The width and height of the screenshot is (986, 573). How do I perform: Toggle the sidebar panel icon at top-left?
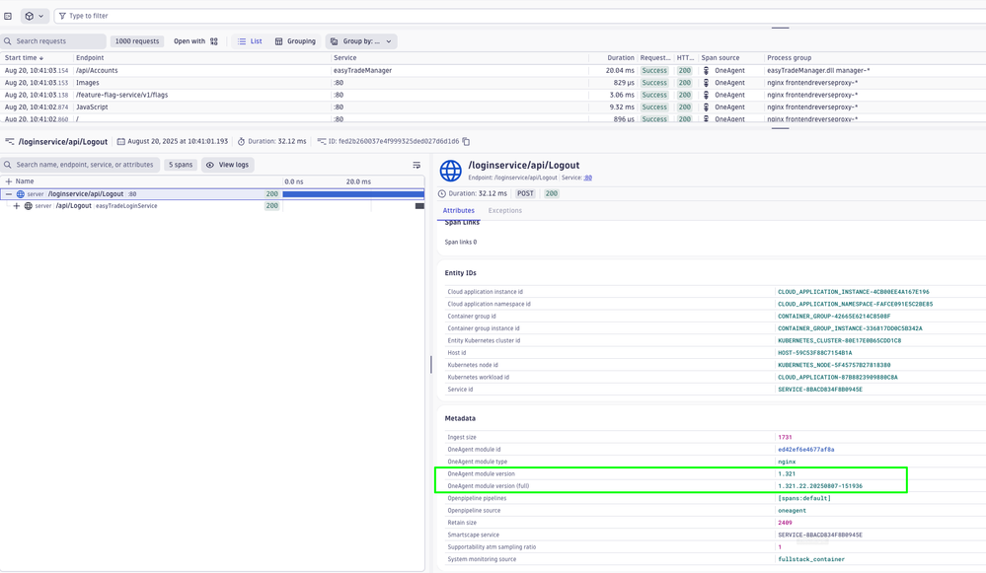click(x=8, y=16)
